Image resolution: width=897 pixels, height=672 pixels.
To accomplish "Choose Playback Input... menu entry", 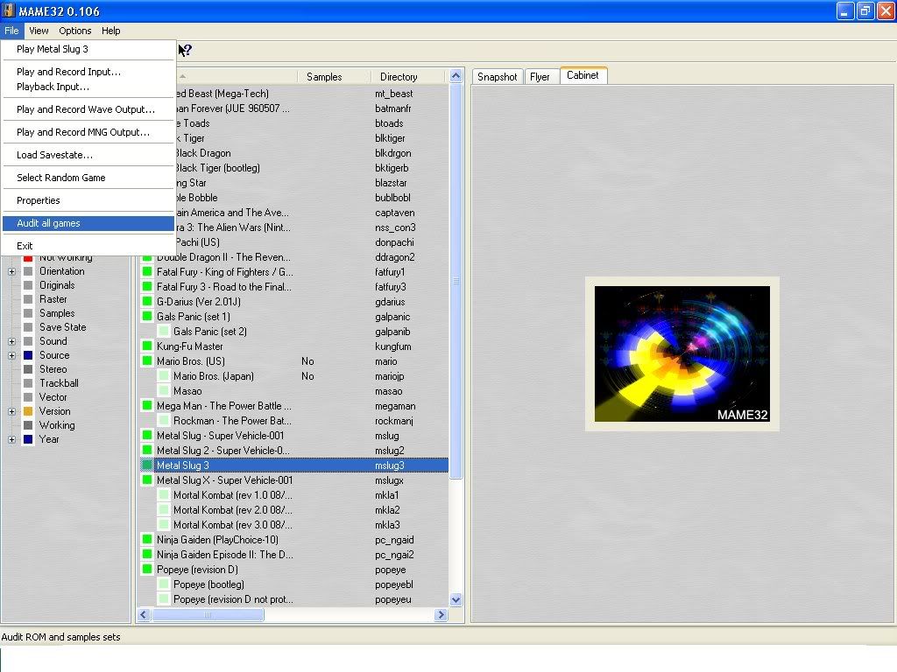I will tap(88, 87).
